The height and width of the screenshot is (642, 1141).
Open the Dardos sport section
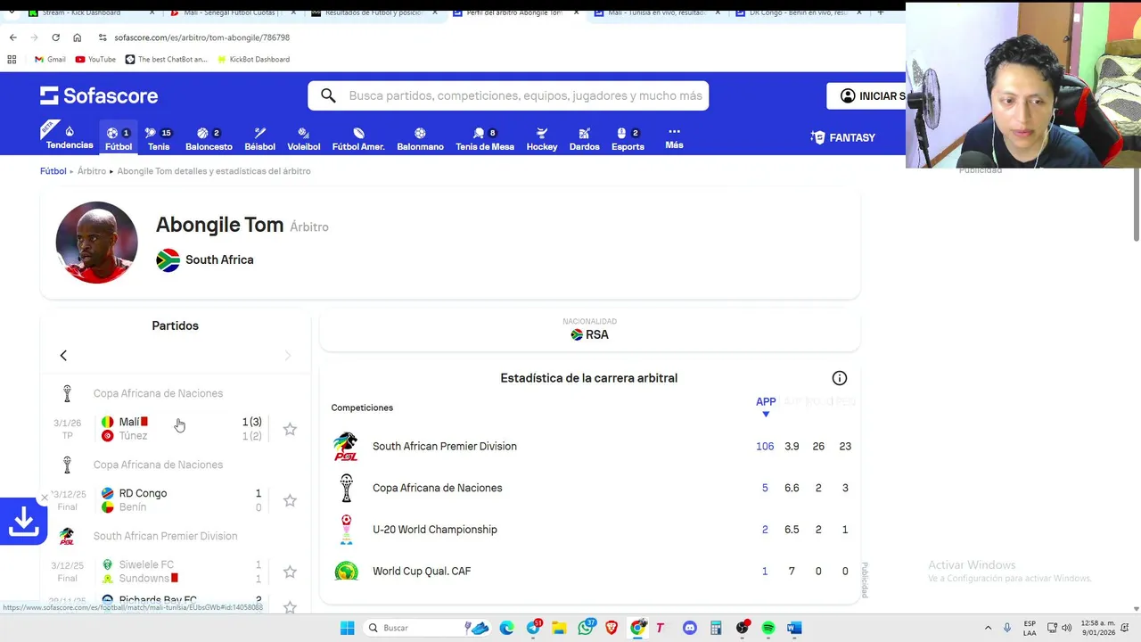coord(585,138)
